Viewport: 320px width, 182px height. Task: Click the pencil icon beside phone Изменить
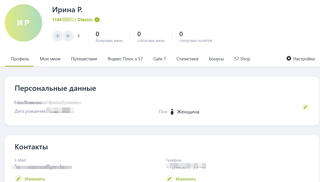(169, 179)
